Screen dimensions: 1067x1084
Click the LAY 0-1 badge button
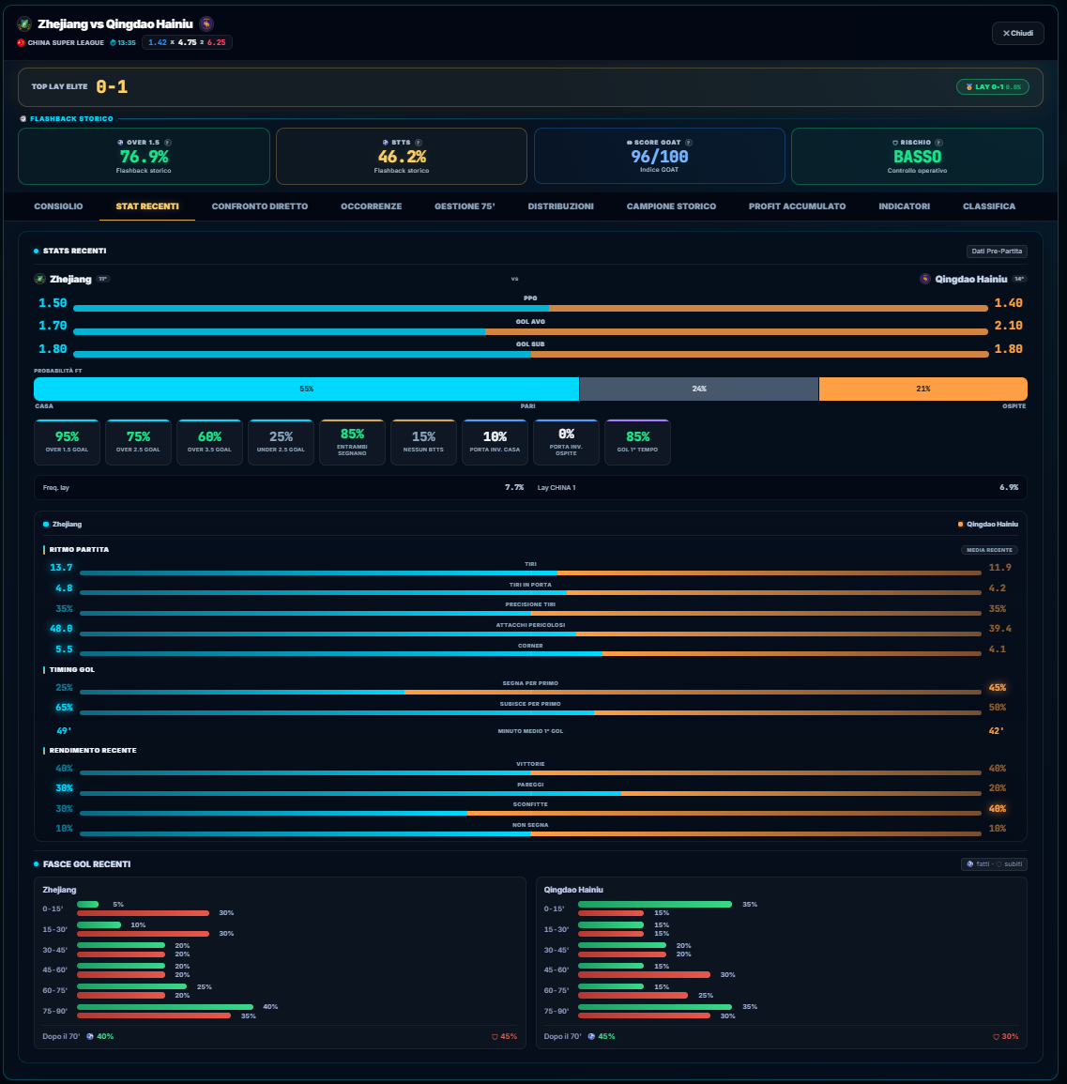point(993,87)
